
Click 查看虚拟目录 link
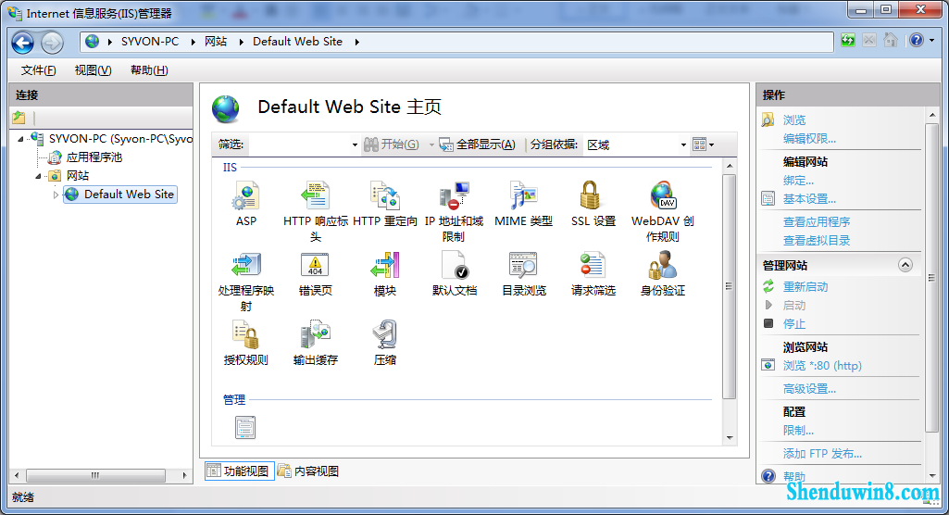[x=817, y=240]
